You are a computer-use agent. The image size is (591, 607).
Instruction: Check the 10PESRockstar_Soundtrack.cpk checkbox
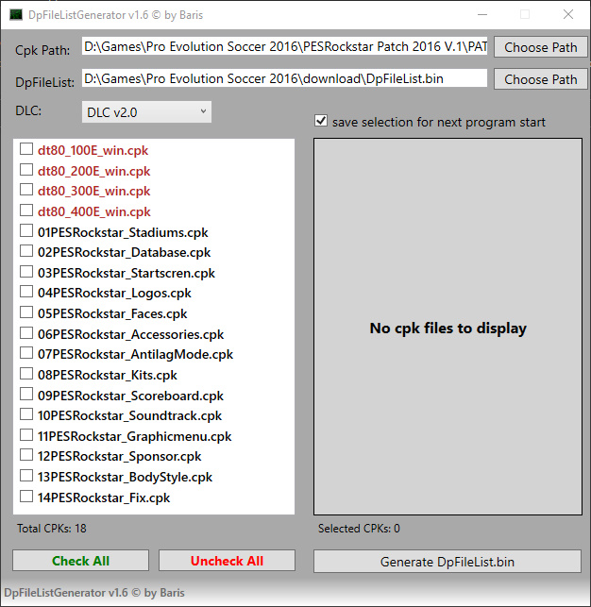click(x=26, y=413)
